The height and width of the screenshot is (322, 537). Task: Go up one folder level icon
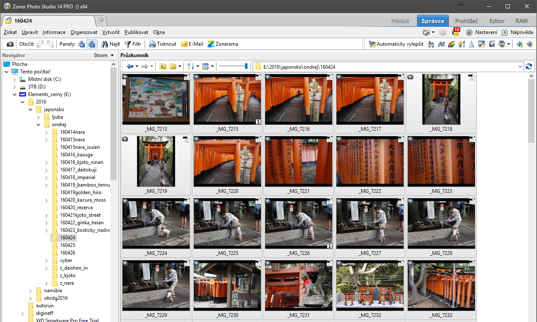pos(162,67)
